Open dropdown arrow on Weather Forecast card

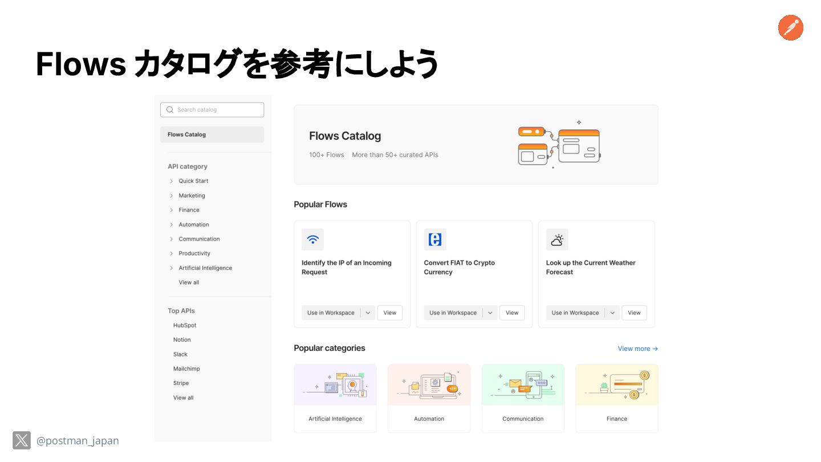612,313
